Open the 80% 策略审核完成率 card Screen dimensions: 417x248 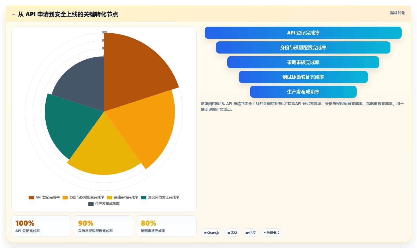click(x=167, y=226)
